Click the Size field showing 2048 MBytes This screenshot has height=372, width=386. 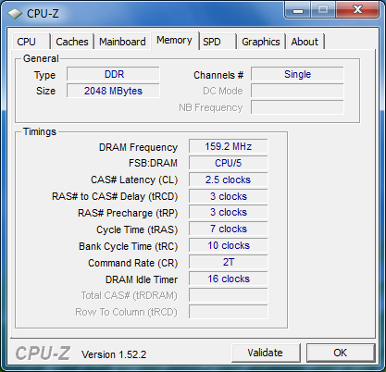click(x=113, y=91)
